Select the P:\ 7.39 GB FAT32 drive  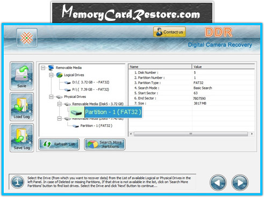[91, 89]
